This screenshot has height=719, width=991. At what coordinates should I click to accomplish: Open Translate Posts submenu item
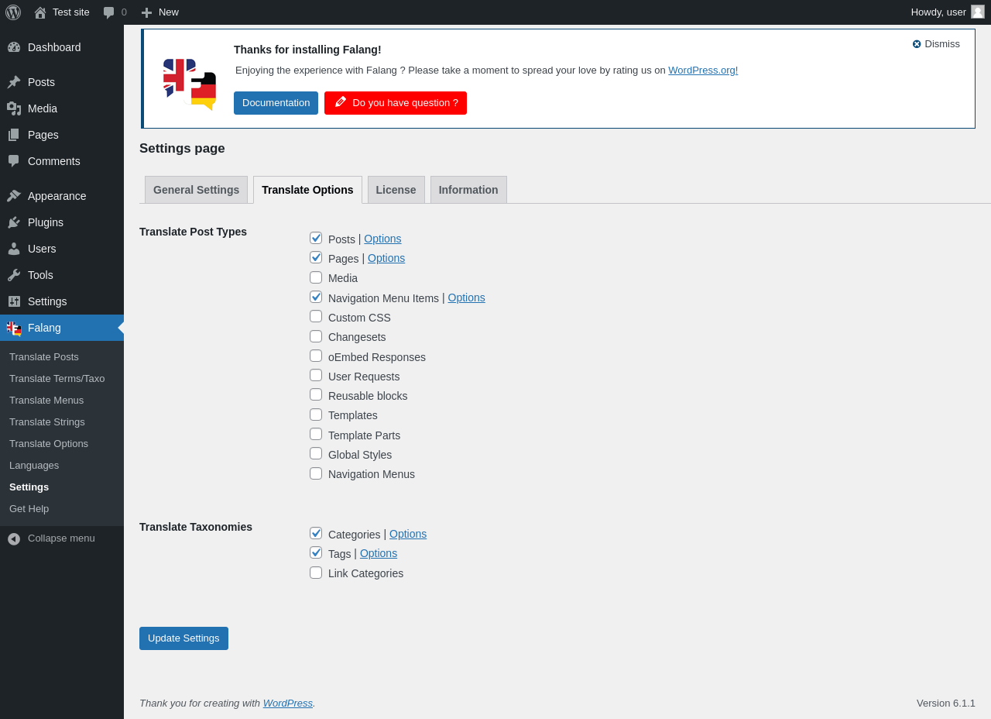point(44,357)
